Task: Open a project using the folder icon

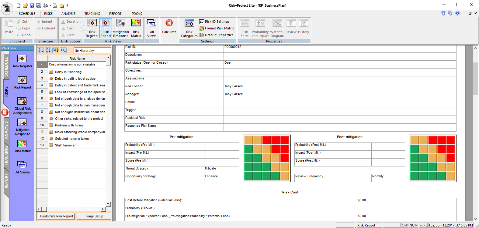Action: [x=25, y=5]
